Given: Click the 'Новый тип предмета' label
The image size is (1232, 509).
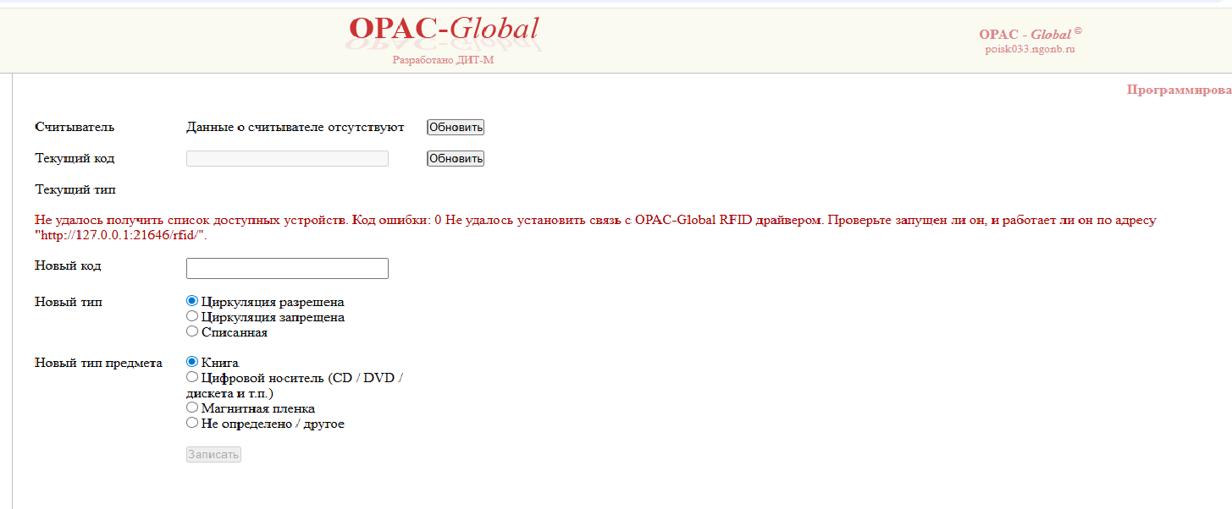Looking at the screenshot, I should 98,363.
